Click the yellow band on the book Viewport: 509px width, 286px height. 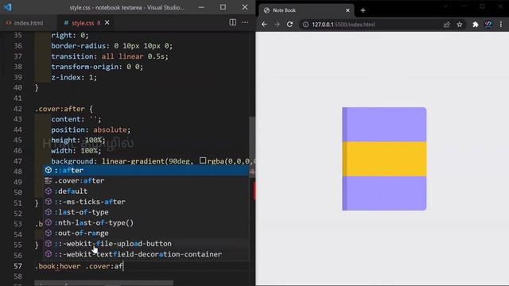pyautogui.click(x=384, y=159)
